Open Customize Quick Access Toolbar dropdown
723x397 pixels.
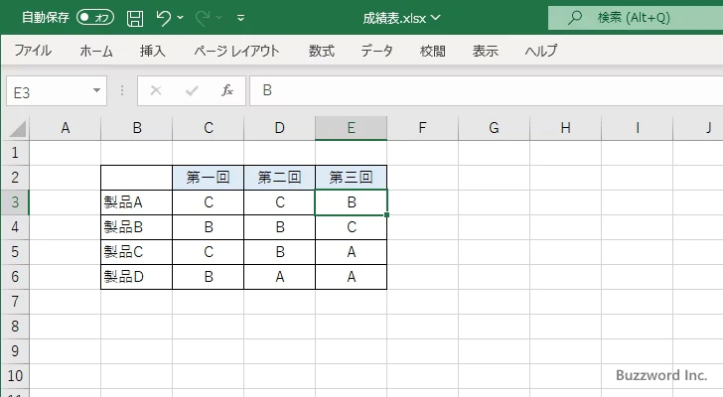click(x=240, y=18)
